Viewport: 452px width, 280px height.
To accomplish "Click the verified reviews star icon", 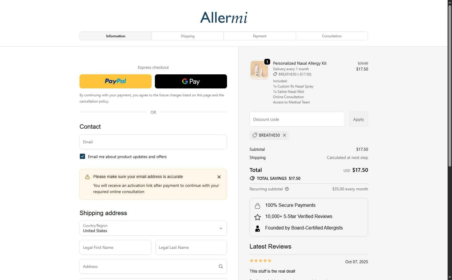I will (x=258, y=217).
